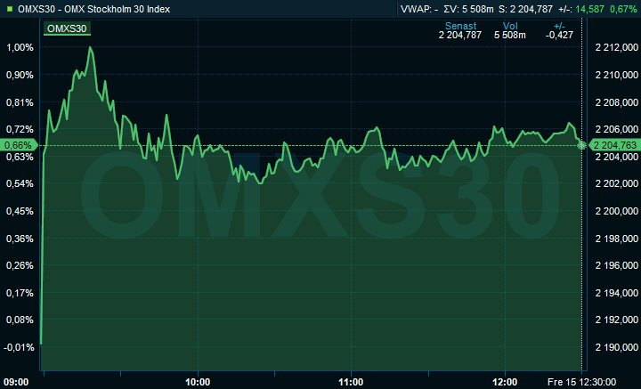Click the S: 2 204,787 header value
This screenshot has height=389, width=641.
point(525,9)
